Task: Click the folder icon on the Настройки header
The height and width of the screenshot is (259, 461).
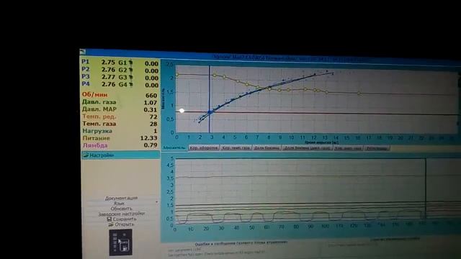Action: click(86, 155)
